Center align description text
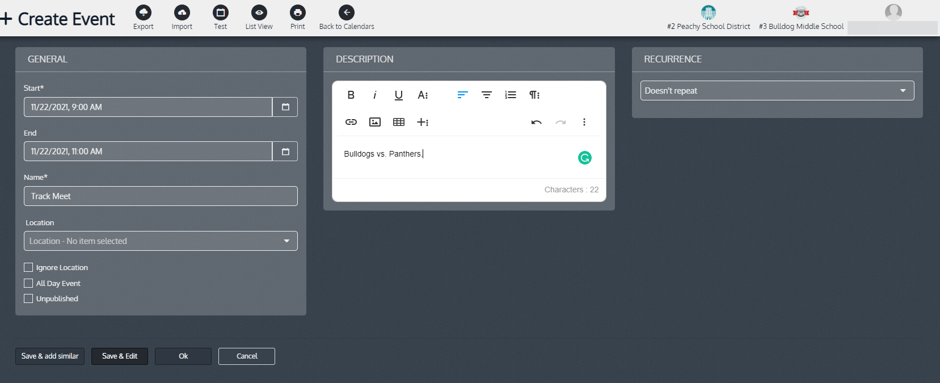The height and width of the screenshot is (383, 940). (487, 95)
